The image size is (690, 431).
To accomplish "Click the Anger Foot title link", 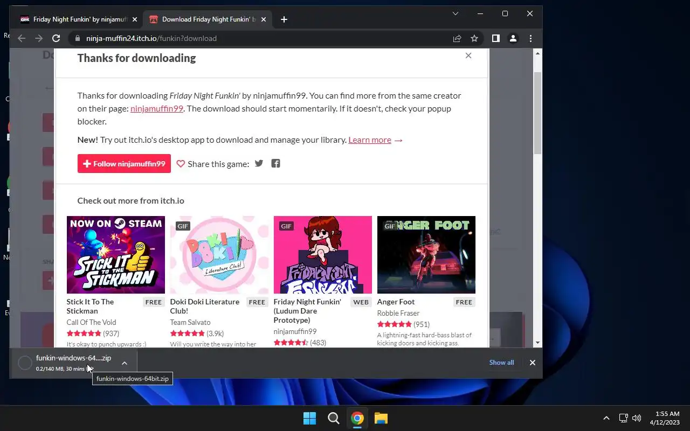I will tap(396, 302).
